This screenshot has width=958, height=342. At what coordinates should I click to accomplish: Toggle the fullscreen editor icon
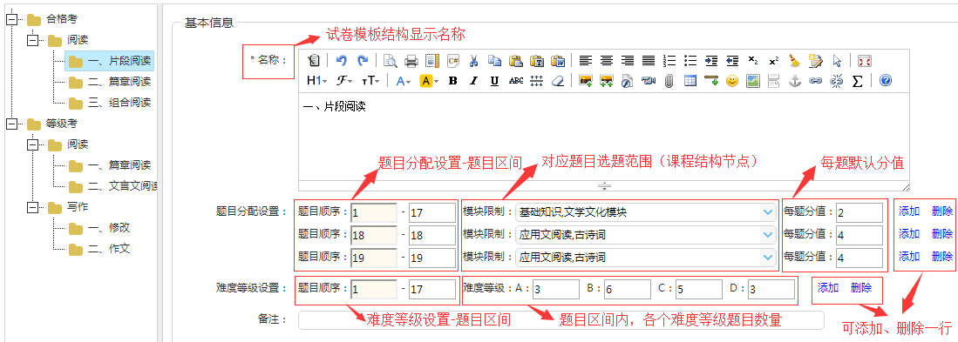[865, 60]
